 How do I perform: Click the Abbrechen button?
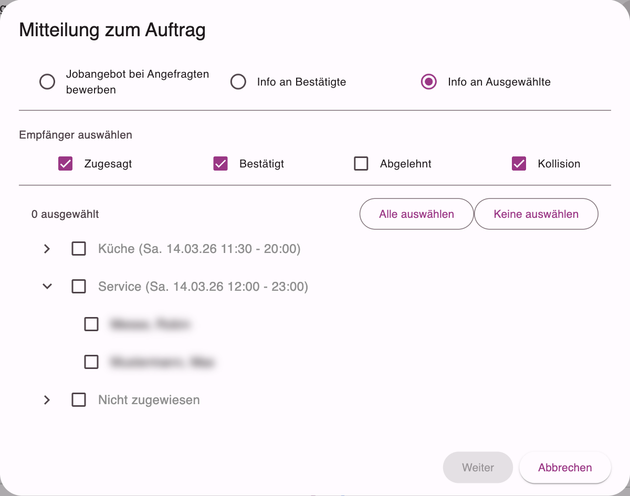tap(565, 467)
